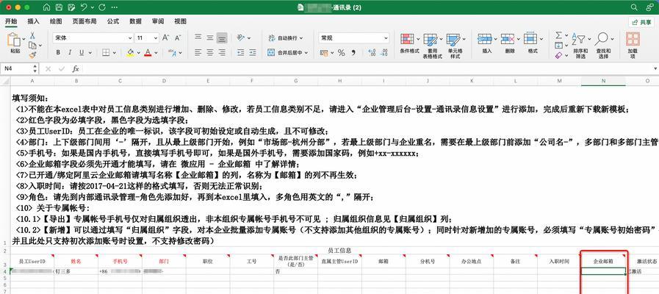Switch to the 绘图 (Draw) ribbon tab
Screen dimensions: 659x294
(56, 21)
